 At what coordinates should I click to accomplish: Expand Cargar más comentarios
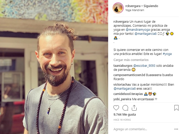131,60
